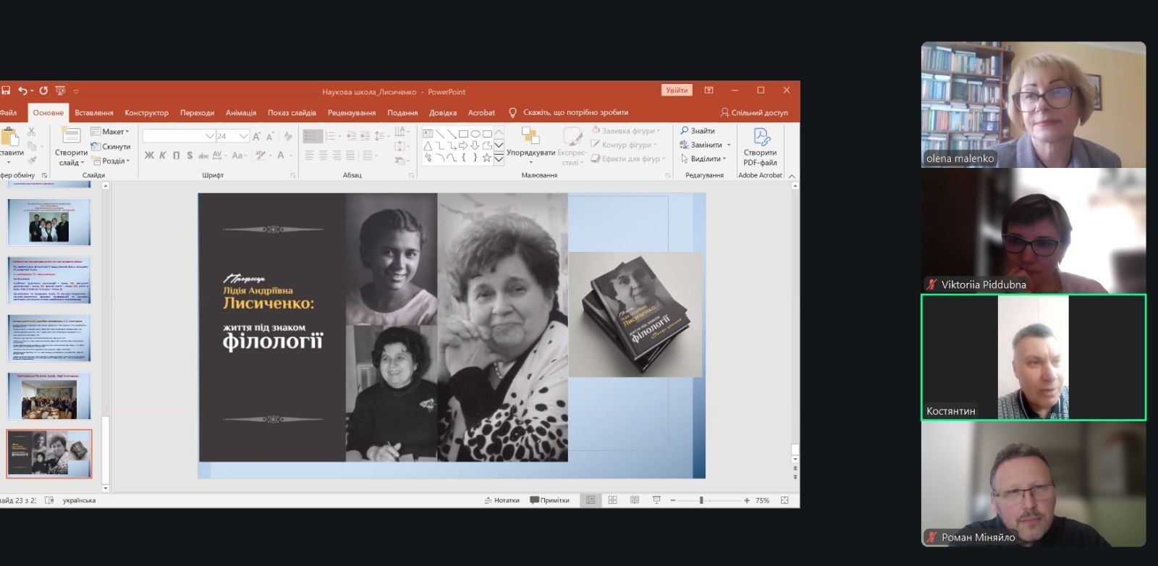Click the Створити PDF-файл Acrobat icon
1158x566 pixels.
(760, 147)
